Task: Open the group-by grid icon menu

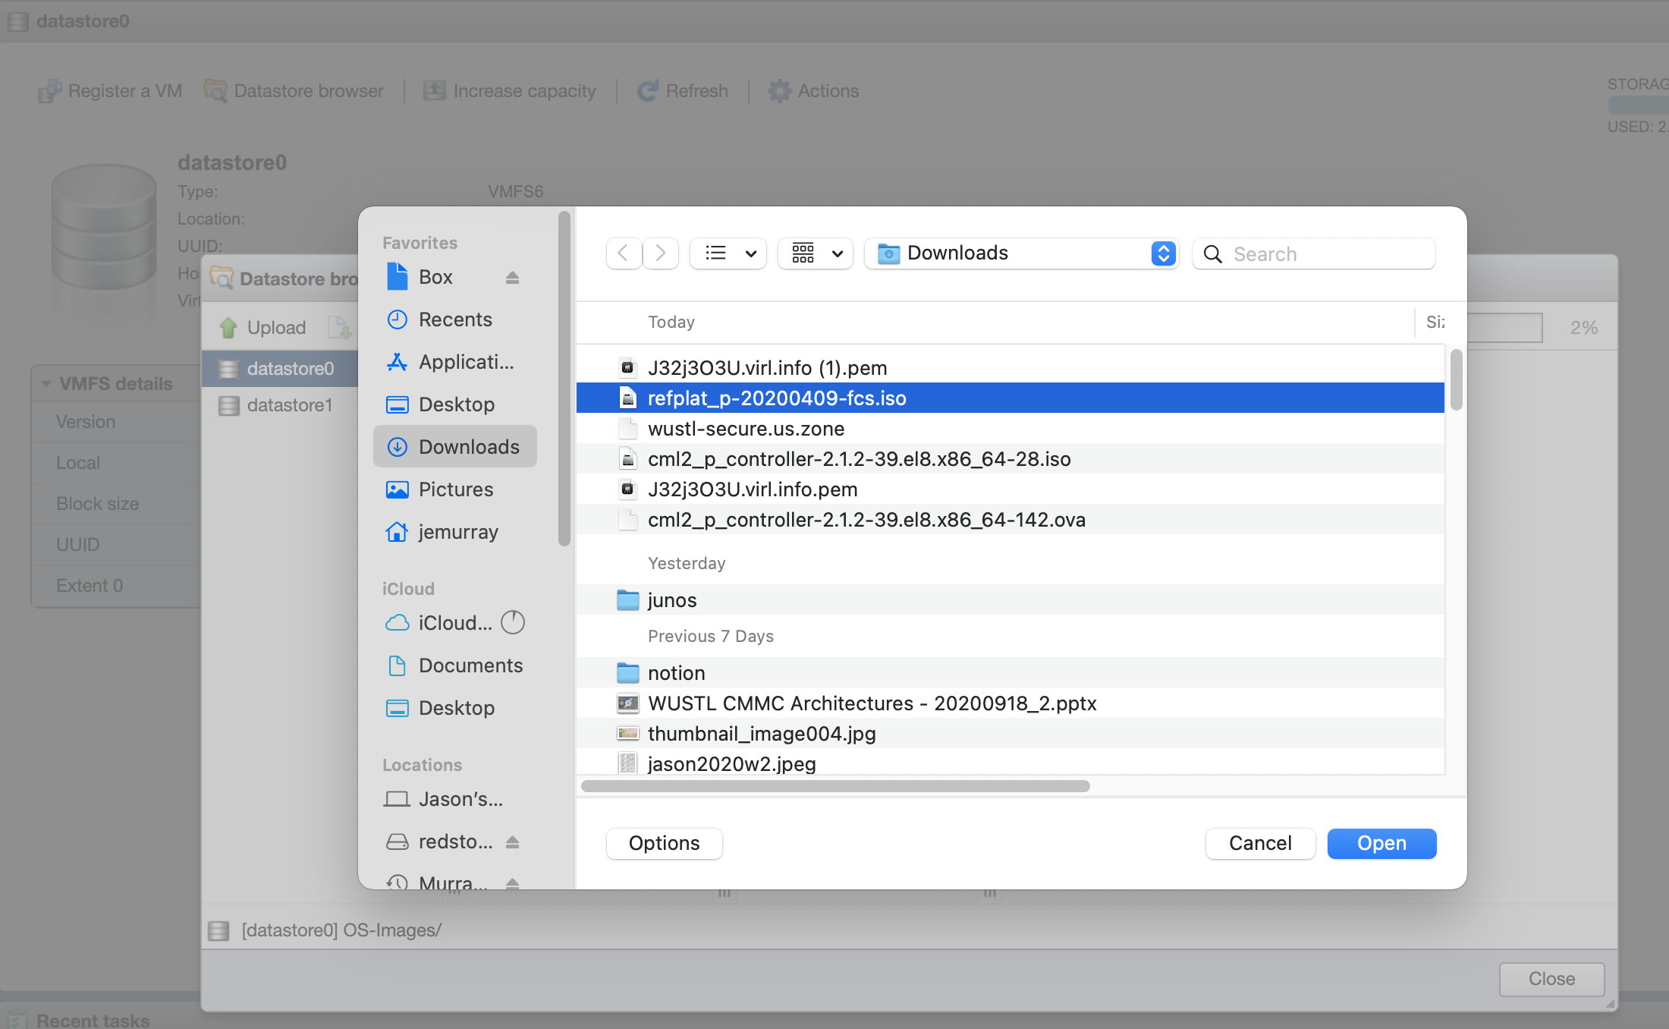Action: [x=803, y=253]
